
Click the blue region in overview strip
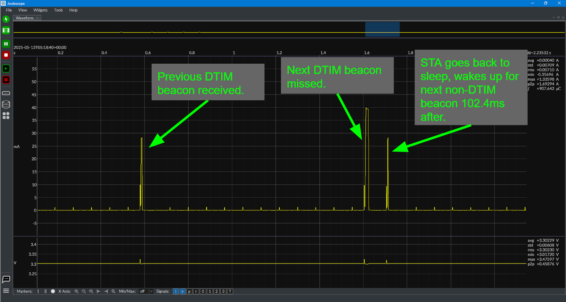coord(382,30)
